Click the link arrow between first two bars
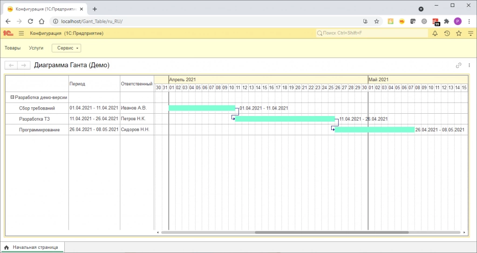The image size is (477, 253). (x=235, y=113)
